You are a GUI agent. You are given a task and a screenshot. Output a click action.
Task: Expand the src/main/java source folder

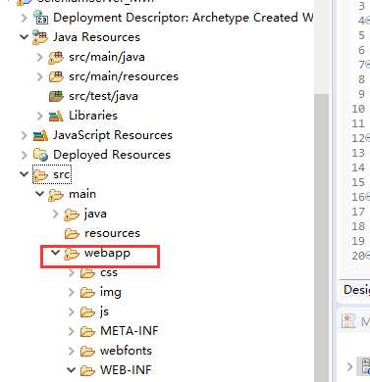tap(39, 57)
